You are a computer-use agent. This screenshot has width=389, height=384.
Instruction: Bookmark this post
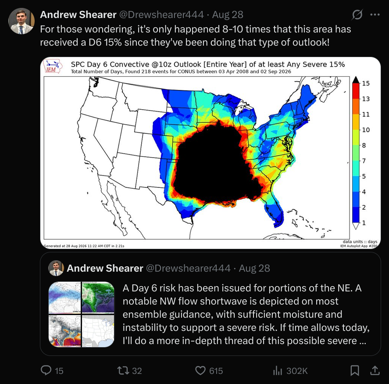click(x=355, y=370)
